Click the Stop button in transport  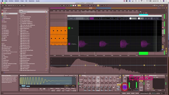click(73, 6)
